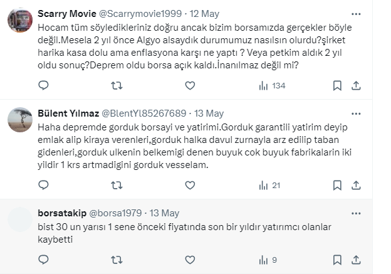391x274 pixels.
Task: Open @BlentYl85267689 profile handle
Action: click(x=143, y=113)
